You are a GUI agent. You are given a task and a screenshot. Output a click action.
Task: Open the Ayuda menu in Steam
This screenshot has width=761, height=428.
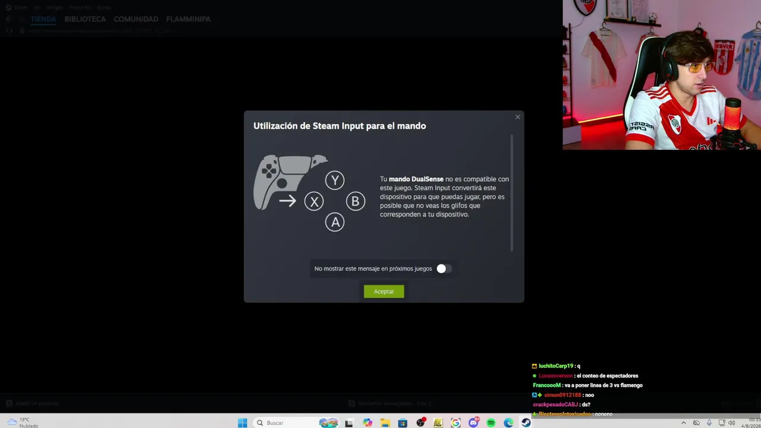(x=103, y=8)
